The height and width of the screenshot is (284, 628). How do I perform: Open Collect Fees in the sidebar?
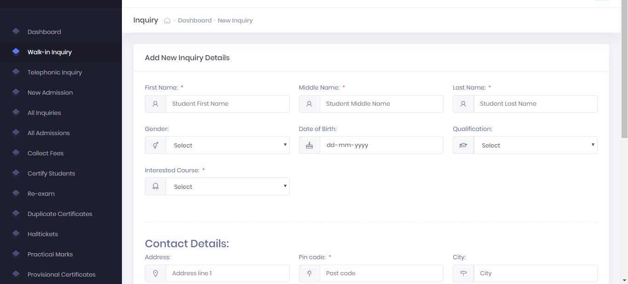coord(61,153)
